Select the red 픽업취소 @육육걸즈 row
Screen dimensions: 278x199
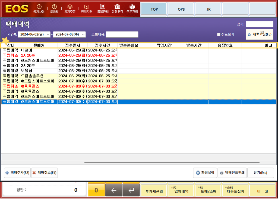tap(139, 86)
